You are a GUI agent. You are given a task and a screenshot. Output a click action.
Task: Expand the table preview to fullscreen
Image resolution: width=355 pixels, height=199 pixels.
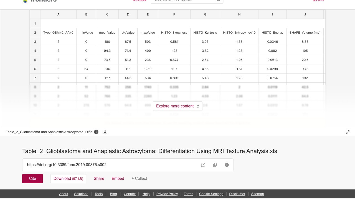(348, 132)
